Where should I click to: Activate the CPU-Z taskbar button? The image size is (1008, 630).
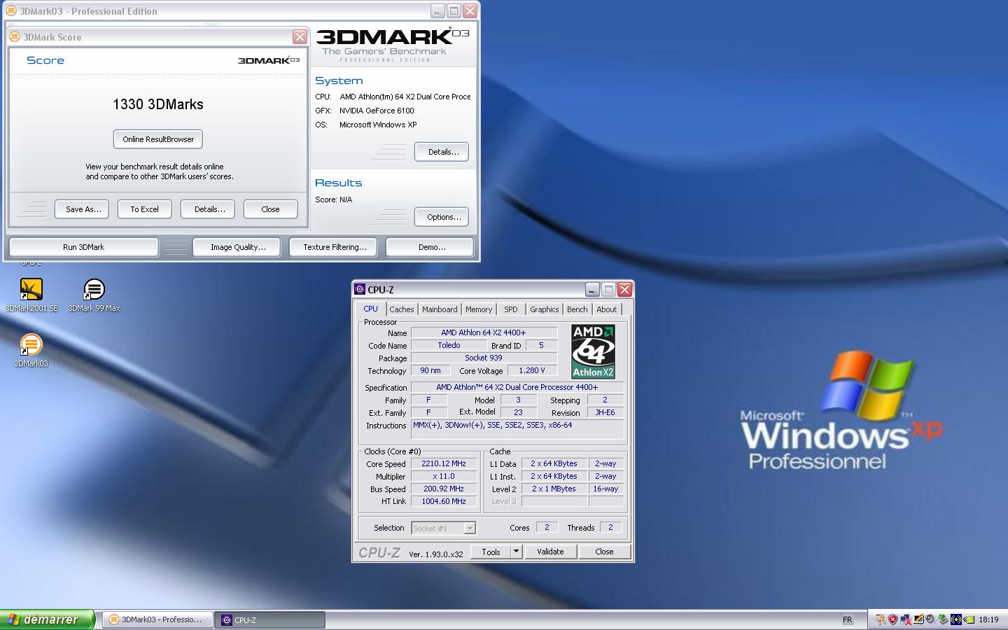pos(270,619)
